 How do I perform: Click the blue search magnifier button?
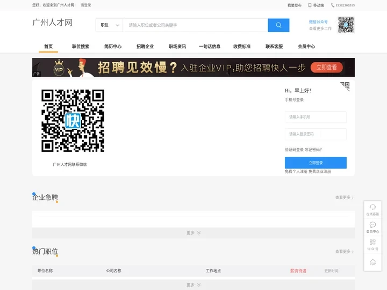point(278,25)
